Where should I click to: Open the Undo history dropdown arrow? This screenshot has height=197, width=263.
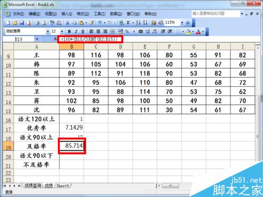[x=105, y=23]
